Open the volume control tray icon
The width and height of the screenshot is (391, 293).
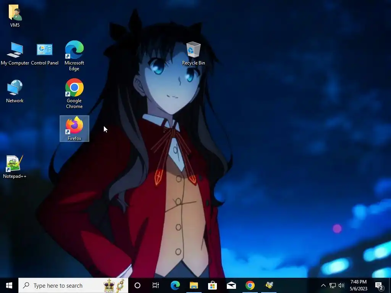[341, 285]
